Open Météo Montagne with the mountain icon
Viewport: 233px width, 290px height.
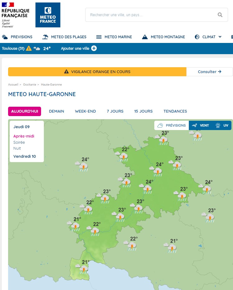(x=163, y=37)
